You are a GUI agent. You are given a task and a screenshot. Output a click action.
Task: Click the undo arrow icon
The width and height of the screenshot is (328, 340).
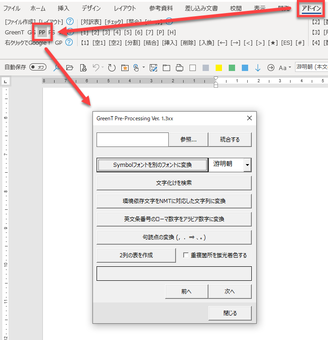(x=95, y=68)
